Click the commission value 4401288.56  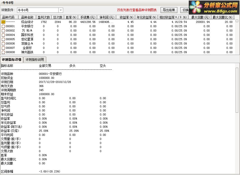(88, 22)
